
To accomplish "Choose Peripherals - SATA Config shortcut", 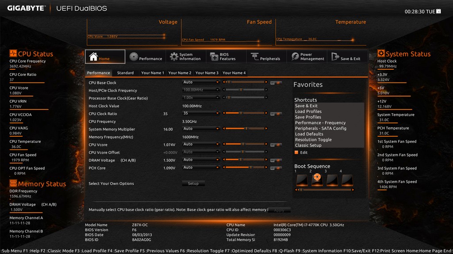I will coord(321,128).
